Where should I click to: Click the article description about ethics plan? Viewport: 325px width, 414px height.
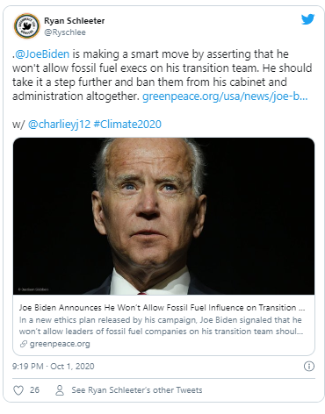point(161,325)
